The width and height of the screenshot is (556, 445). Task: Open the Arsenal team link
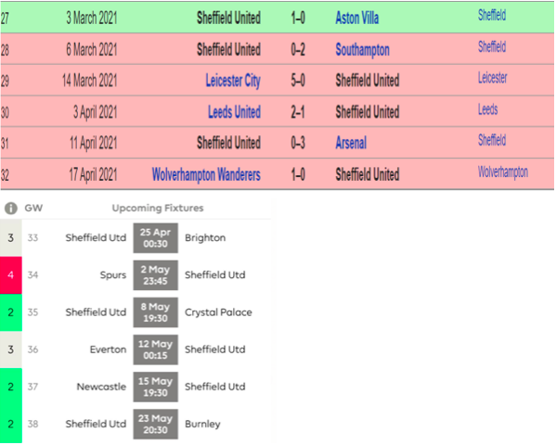click(x=351, y=143)
